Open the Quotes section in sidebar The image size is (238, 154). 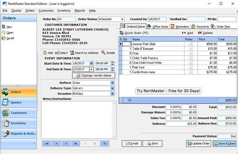(x=19, y=102)
